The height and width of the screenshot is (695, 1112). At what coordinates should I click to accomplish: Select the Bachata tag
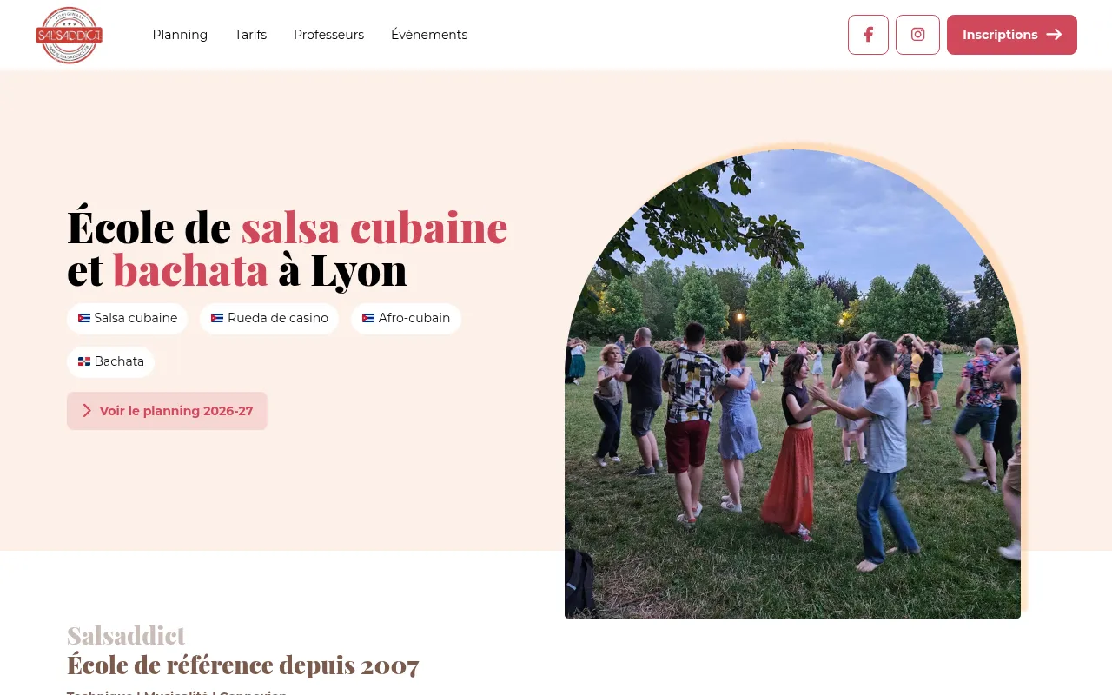(x=110, y=361)
